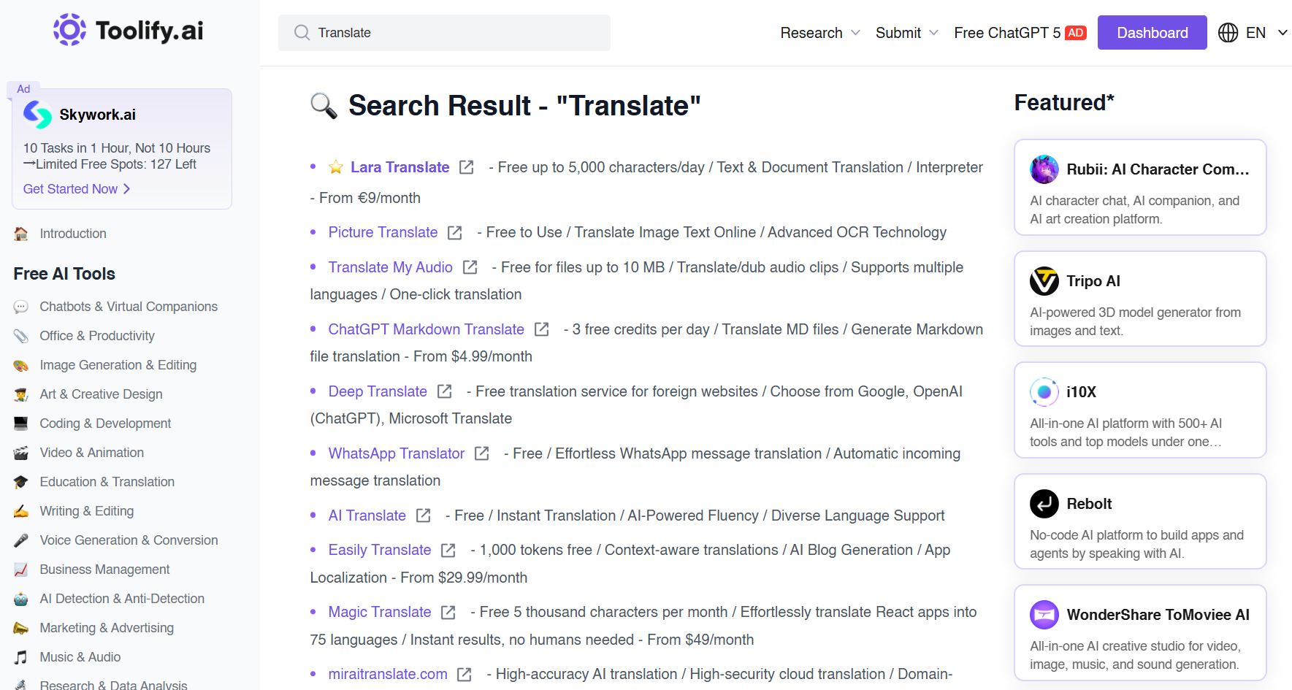Click the clapperboard icon for Video & Animation

point(21,453)
